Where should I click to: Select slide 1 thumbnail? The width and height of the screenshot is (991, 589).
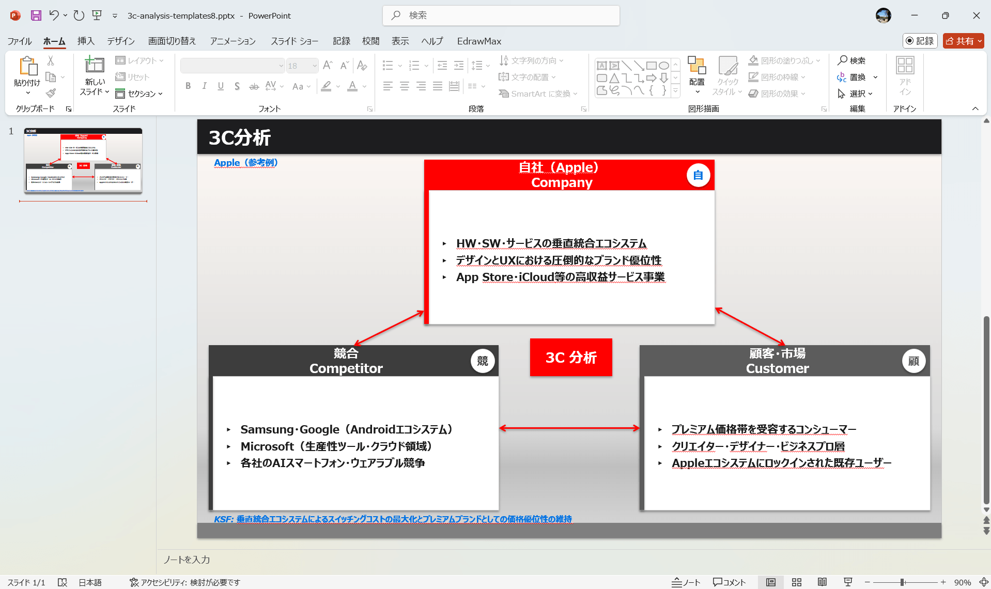pos(83,161)
